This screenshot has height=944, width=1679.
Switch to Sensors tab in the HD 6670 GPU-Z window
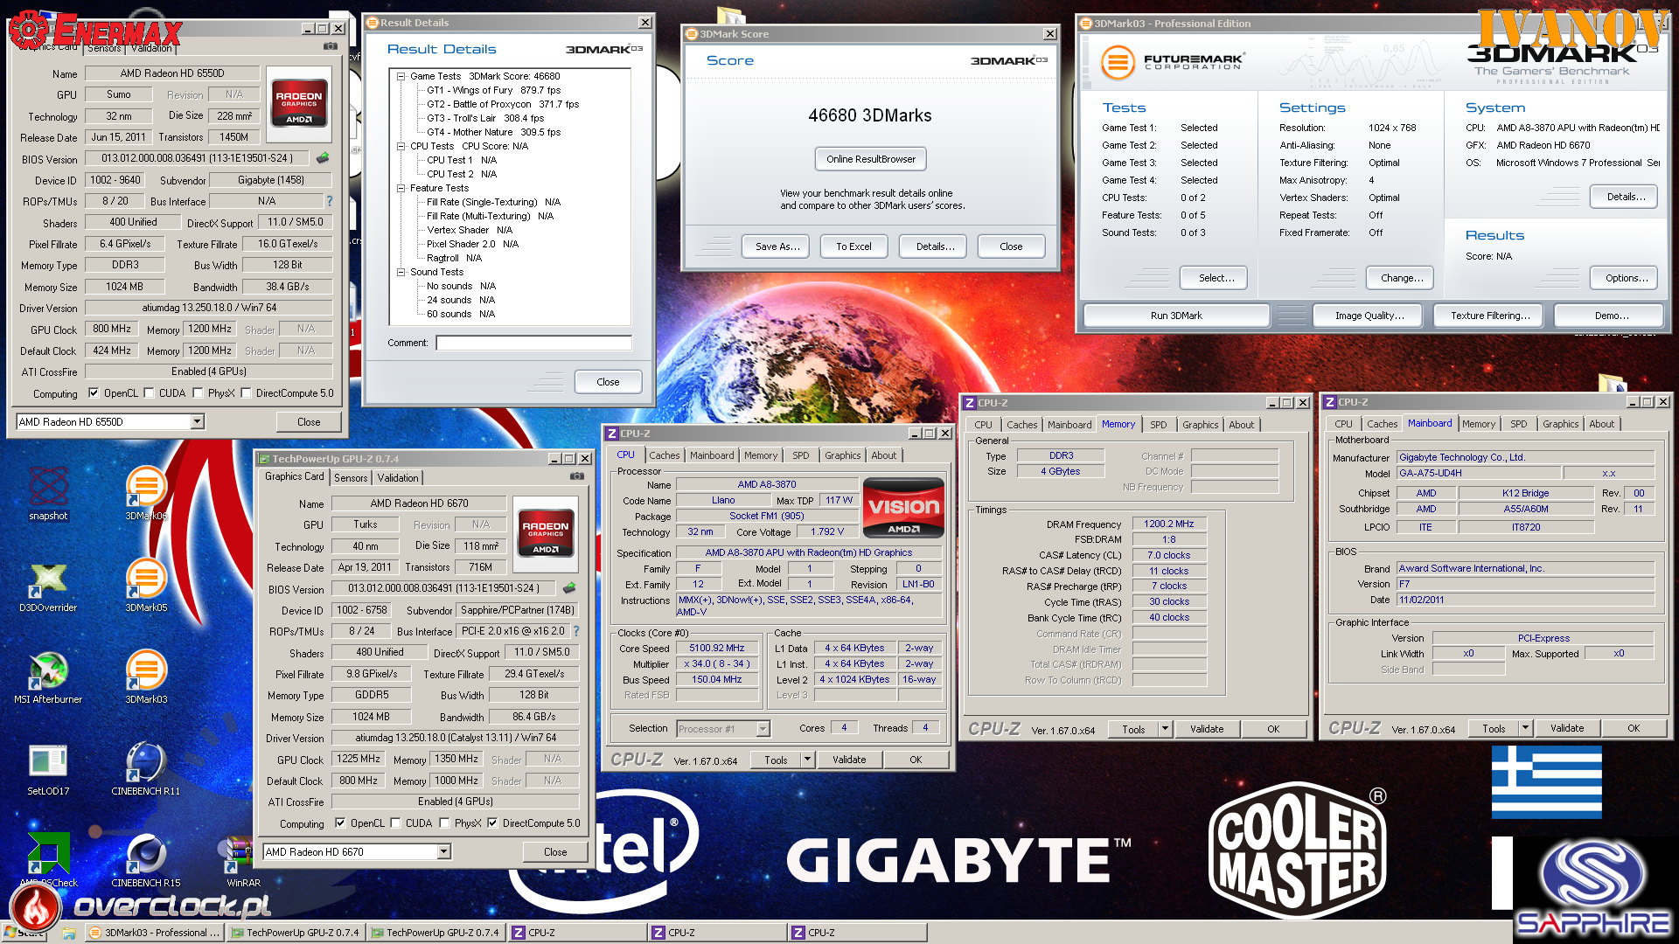[351, 478]
